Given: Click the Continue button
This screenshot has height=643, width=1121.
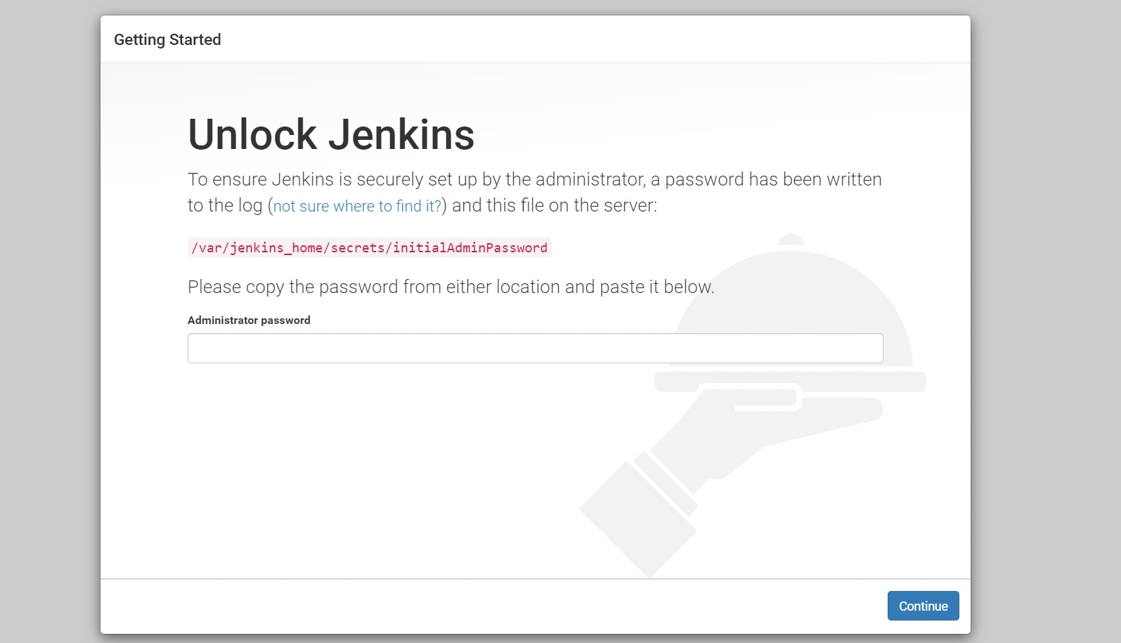Looking at the screenshot, I should (923, 606).
